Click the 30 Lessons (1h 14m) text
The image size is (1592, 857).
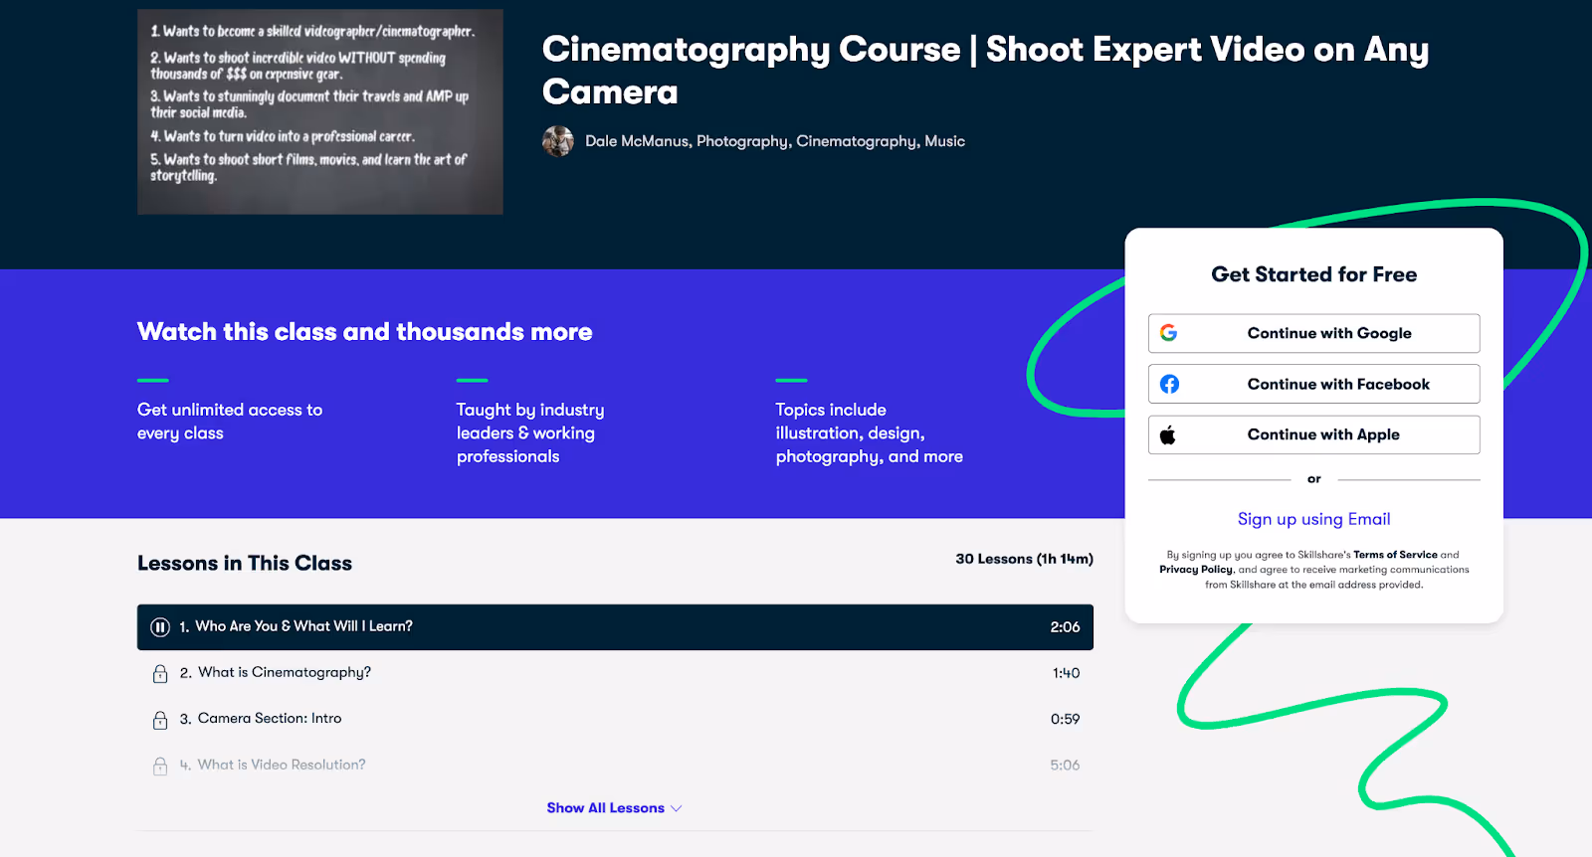pos(1024,559)
